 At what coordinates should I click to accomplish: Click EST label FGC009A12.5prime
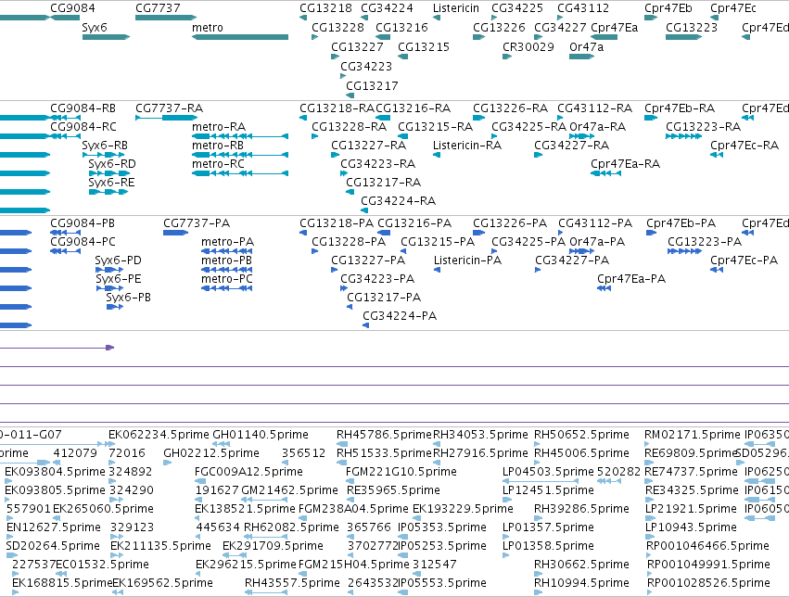click(248, 472)
